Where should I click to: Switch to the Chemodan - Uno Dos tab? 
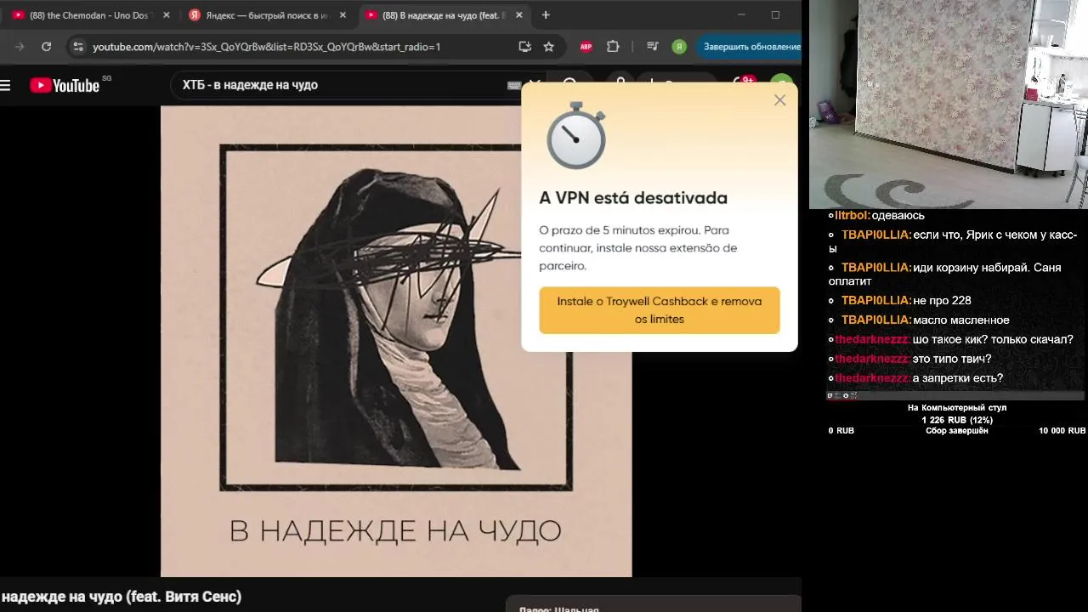coord(92,15)
